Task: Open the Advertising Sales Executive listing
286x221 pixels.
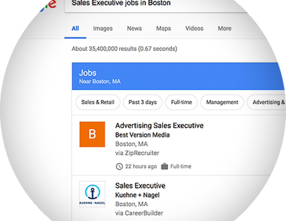Action: pos(159,126)
